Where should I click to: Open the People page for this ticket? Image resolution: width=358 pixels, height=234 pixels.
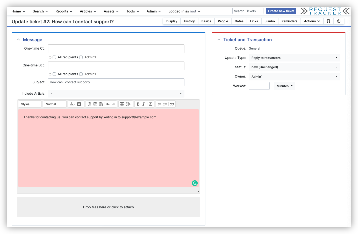(223, 21)
